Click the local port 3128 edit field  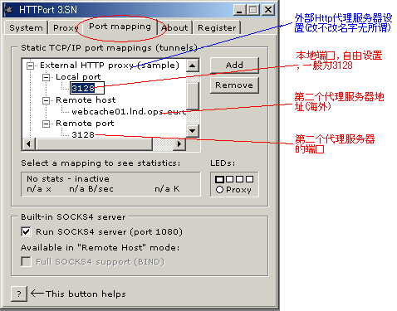[87, 88]
